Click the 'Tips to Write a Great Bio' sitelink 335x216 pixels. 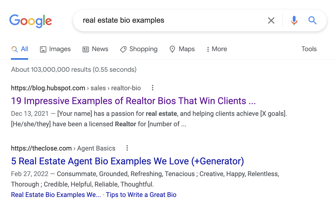click(141, 195)
